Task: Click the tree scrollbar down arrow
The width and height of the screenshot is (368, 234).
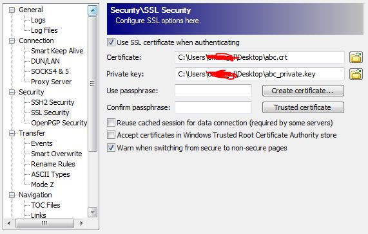Action: [x=92, y=212]
